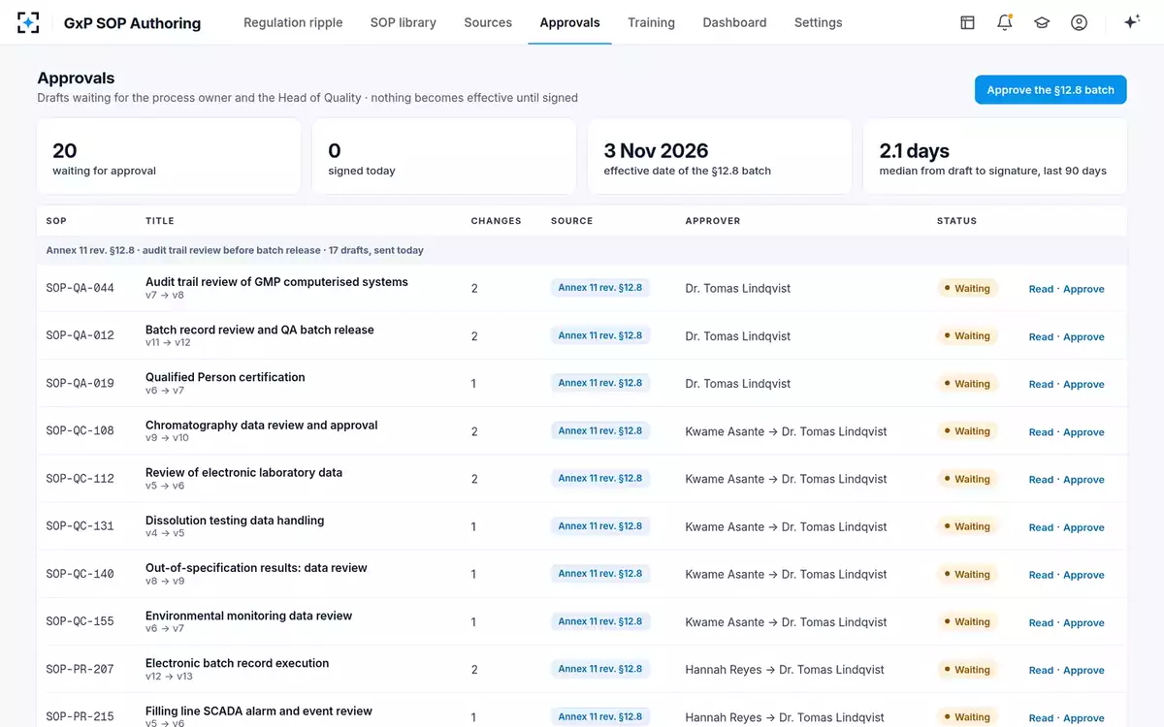Click 'Electronic batch record execution'
1164x727 pixels.
(x=237, y=663)
